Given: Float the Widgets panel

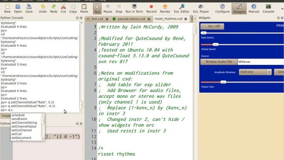Looking at the screenshot, I should pos(278,18).
